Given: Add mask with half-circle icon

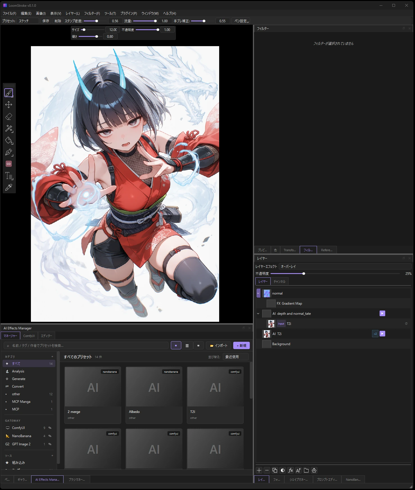Looking at the screenshot, I should click(283, 470).
